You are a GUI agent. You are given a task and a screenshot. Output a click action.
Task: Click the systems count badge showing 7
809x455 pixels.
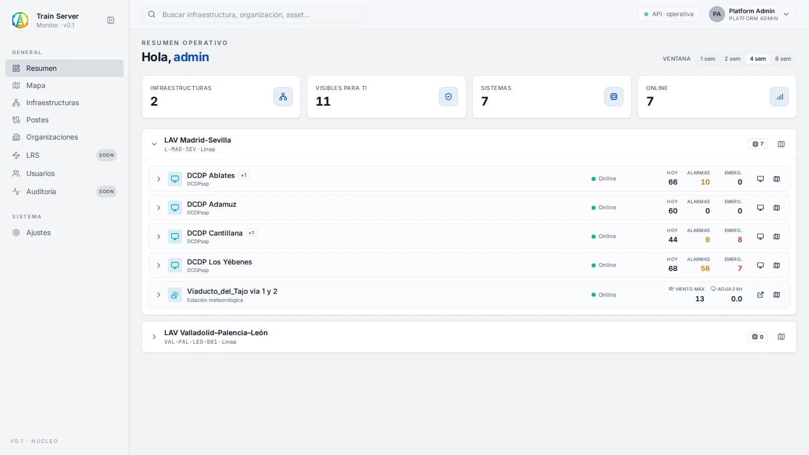(758, 144)
